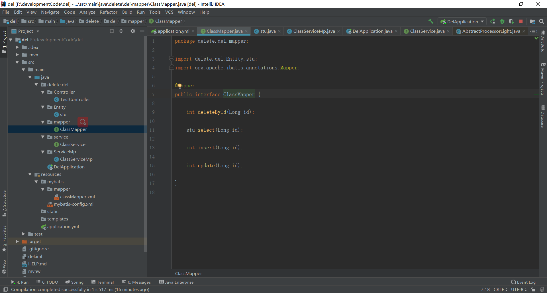Screen dimensions: 547x293
Task: Open the Web tool window
Action: pos(4,267)
